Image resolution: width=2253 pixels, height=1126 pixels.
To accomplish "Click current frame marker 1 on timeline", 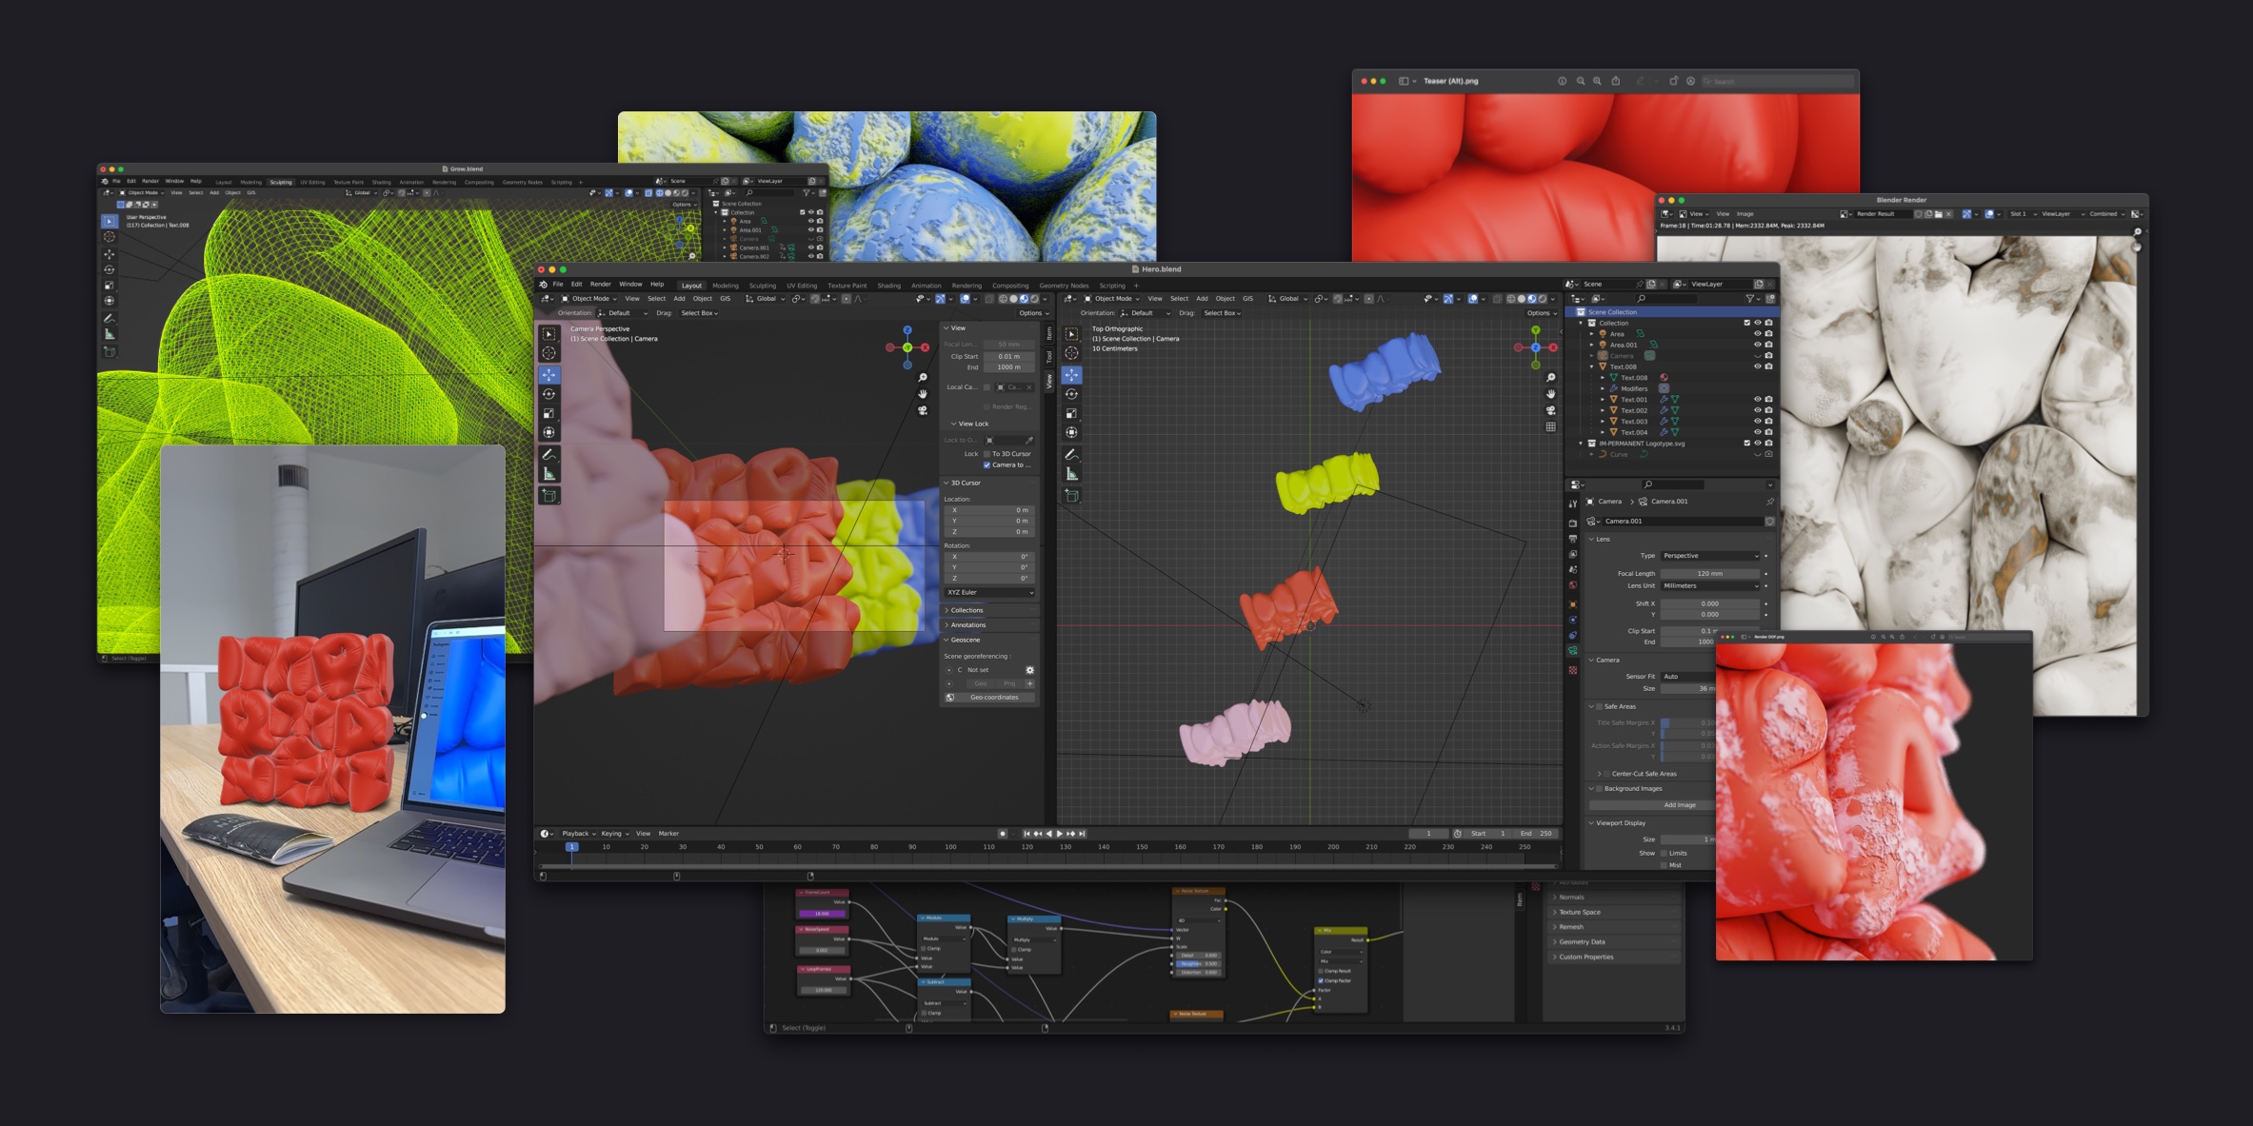I will (x=571, y=846).
